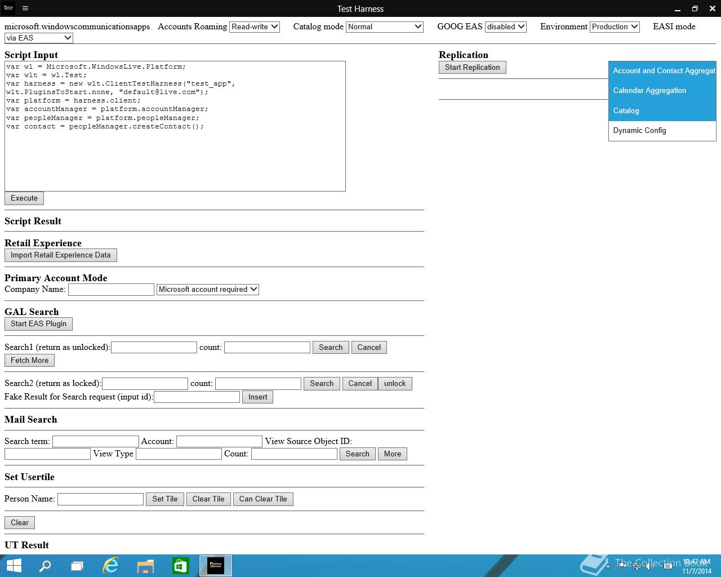Focus Mail Search Account field

[x=220, y=442]
